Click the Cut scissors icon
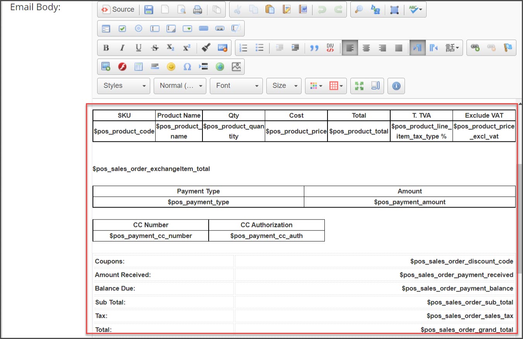Screen dimensions: 523x339 click(x=238, y=10)
